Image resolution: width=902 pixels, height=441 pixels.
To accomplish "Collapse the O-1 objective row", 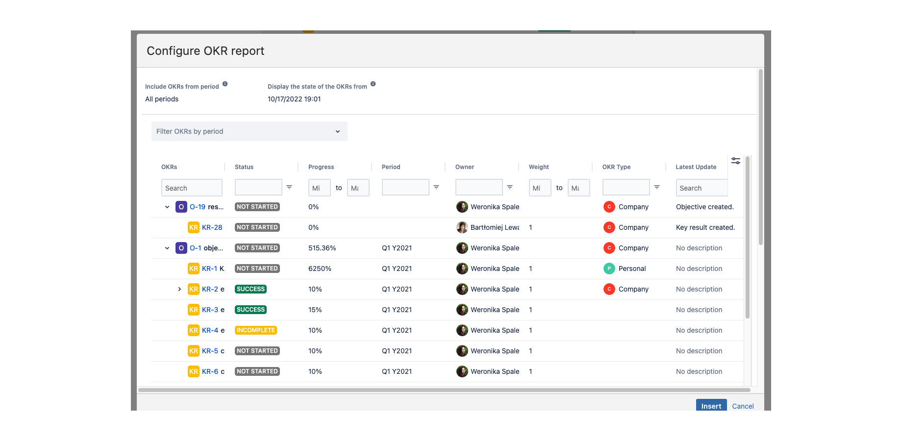I will [167, 248].
